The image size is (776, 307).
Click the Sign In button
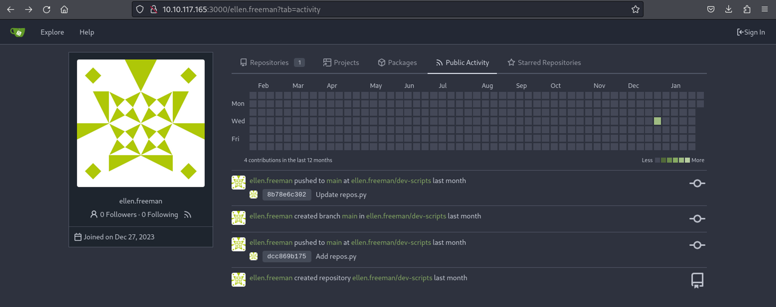[x=751, y=33]
